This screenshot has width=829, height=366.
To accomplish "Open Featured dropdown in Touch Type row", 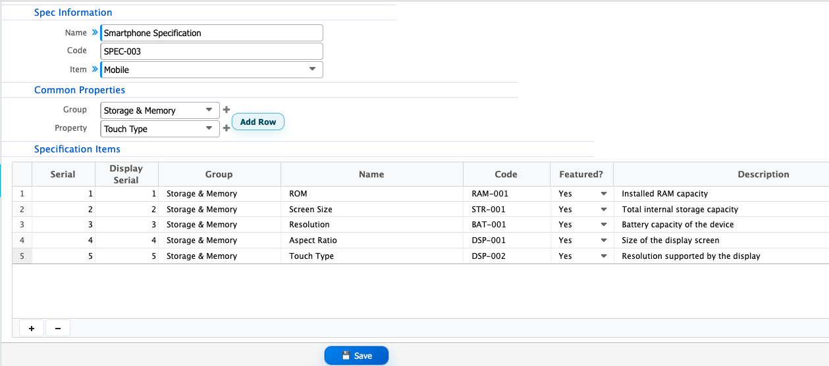I will pos(603,256).
